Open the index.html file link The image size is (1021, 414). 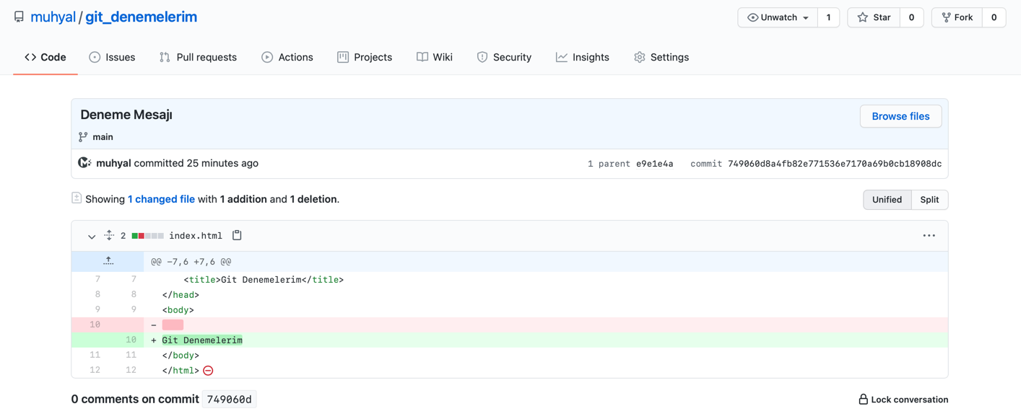(196, 236)
